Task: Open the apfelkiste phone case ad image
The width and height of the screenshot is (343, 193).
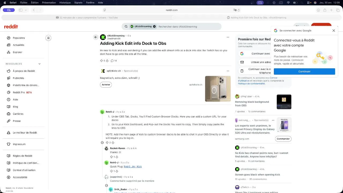Action: (218, 89)
